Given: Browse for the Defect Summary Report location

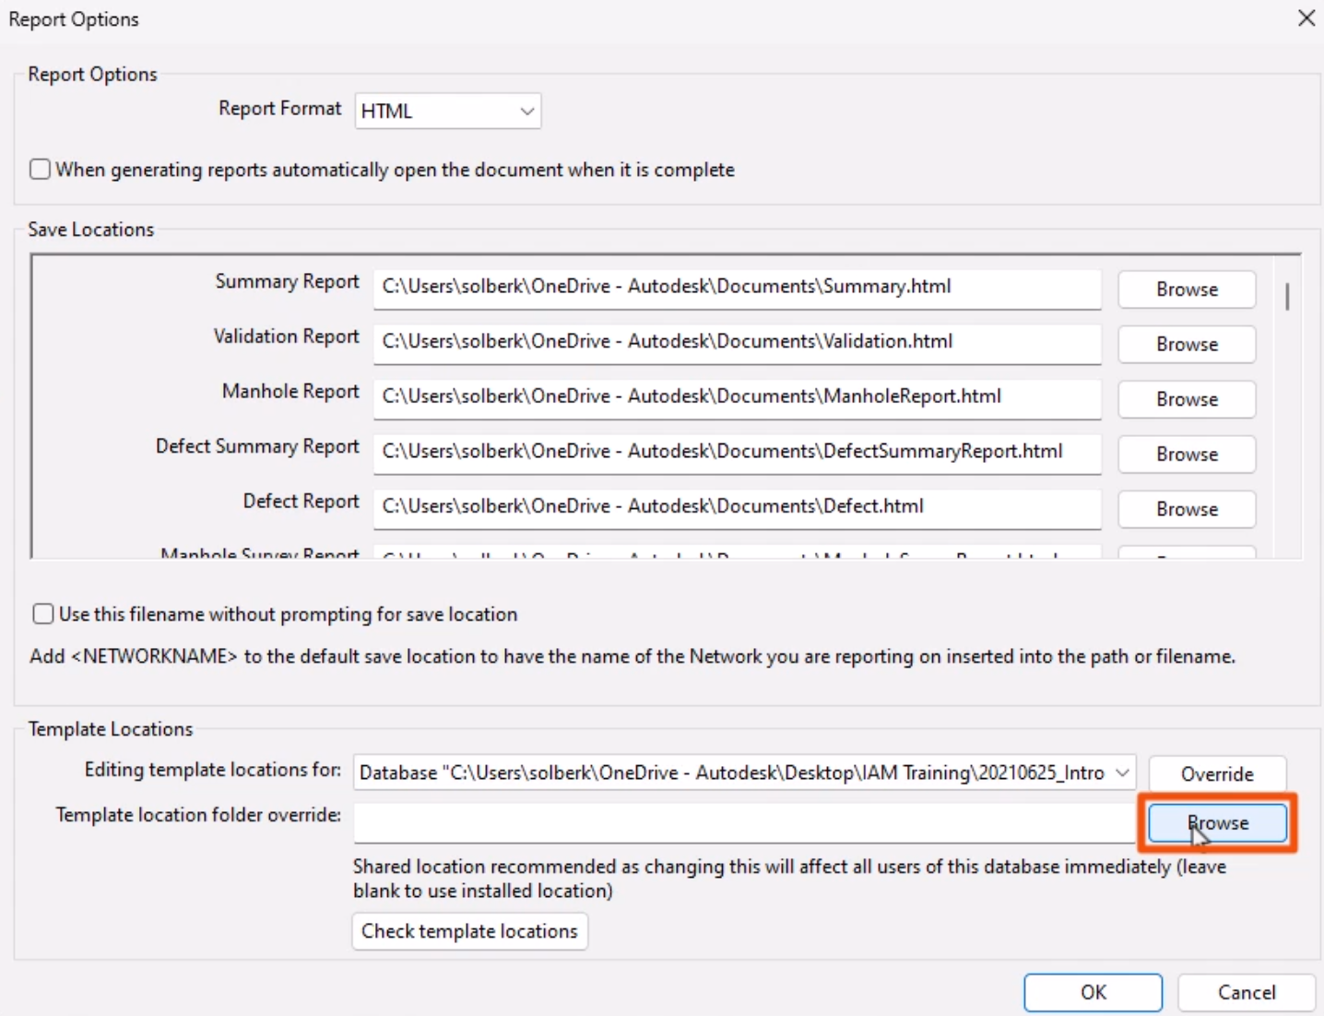Looking at the screenshot, I should [1187, 454].
